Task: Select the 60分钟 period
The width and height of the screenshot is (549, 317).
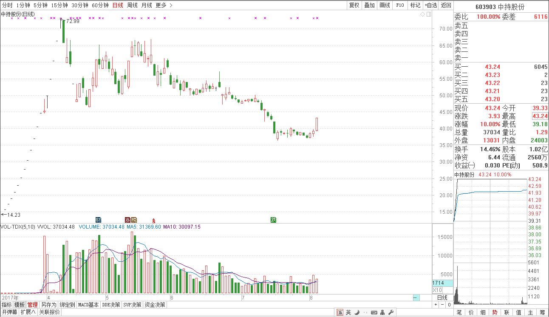Action: [x=100, y=5]
